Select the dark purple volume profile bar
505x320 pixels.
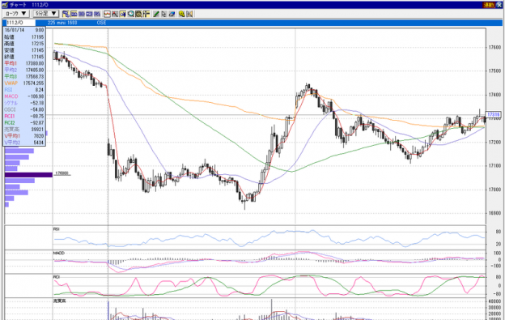(x=28, y=175)
